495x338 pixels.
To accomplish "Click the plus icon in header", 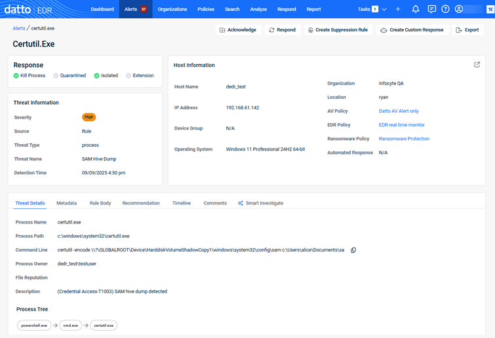I will (x=398, y=9).
